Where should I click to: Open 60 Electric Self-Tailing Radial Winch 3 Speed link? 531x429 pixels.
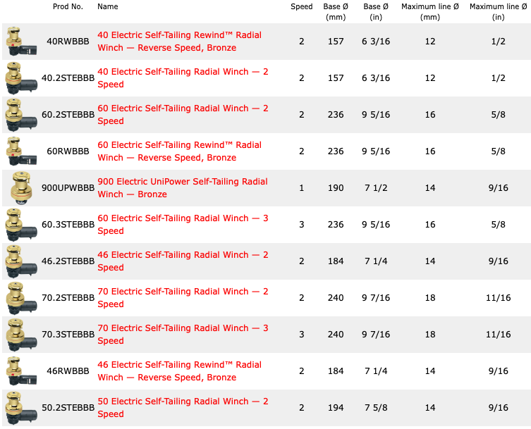tap(183, 225)
